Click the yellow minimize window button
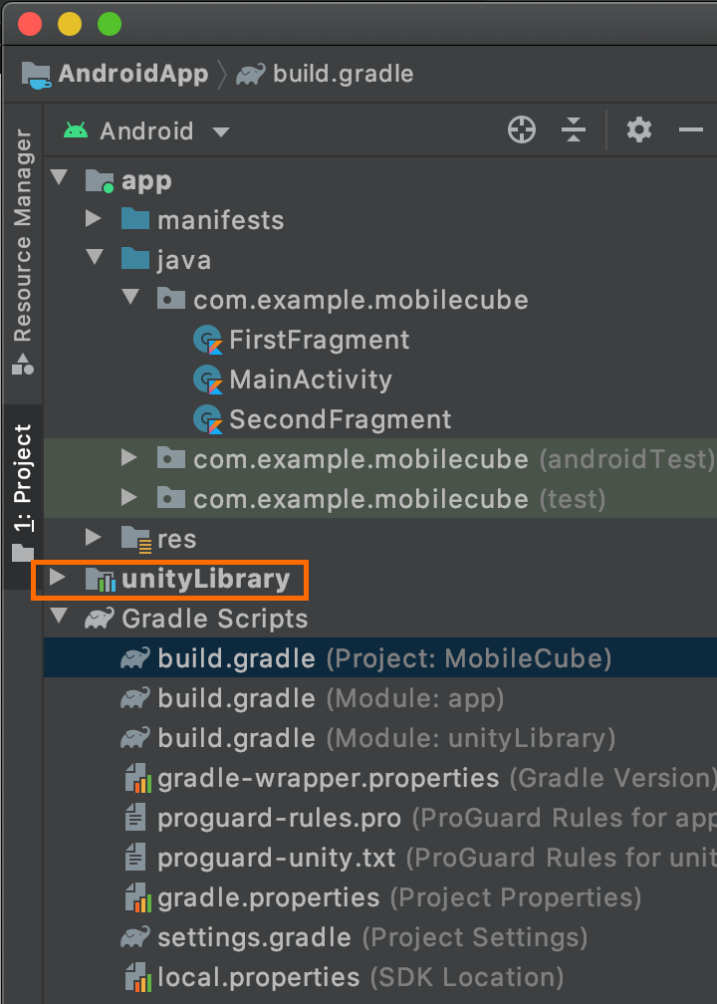Viewport: 717px width, 1004px height. (x=70, y=24)
